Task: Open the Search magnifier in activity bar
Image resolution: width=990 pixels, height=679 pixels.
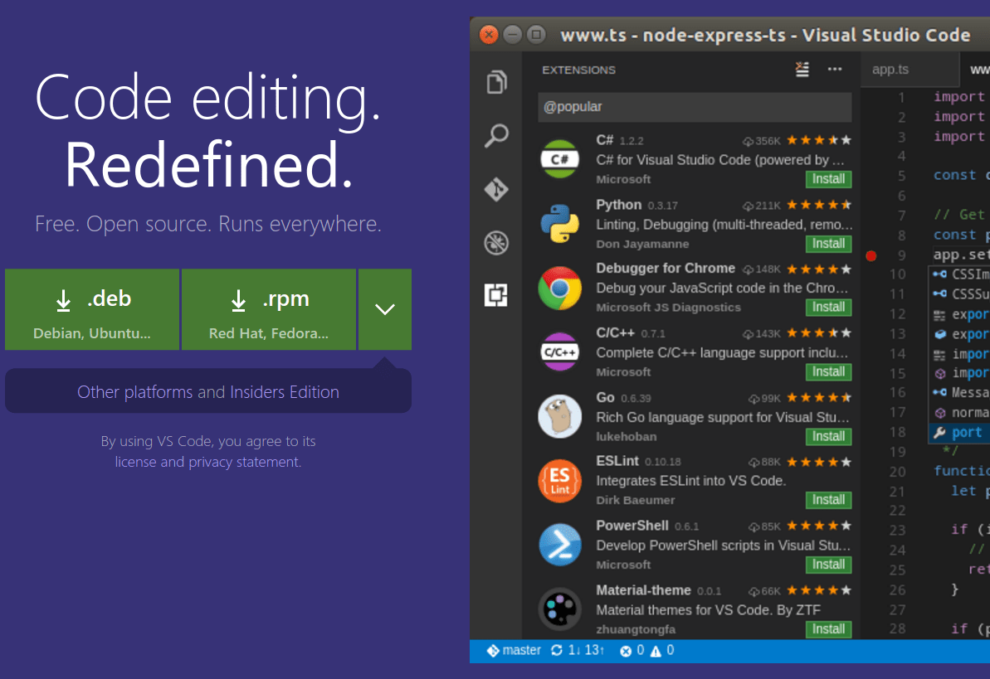Action: (496, 135)
